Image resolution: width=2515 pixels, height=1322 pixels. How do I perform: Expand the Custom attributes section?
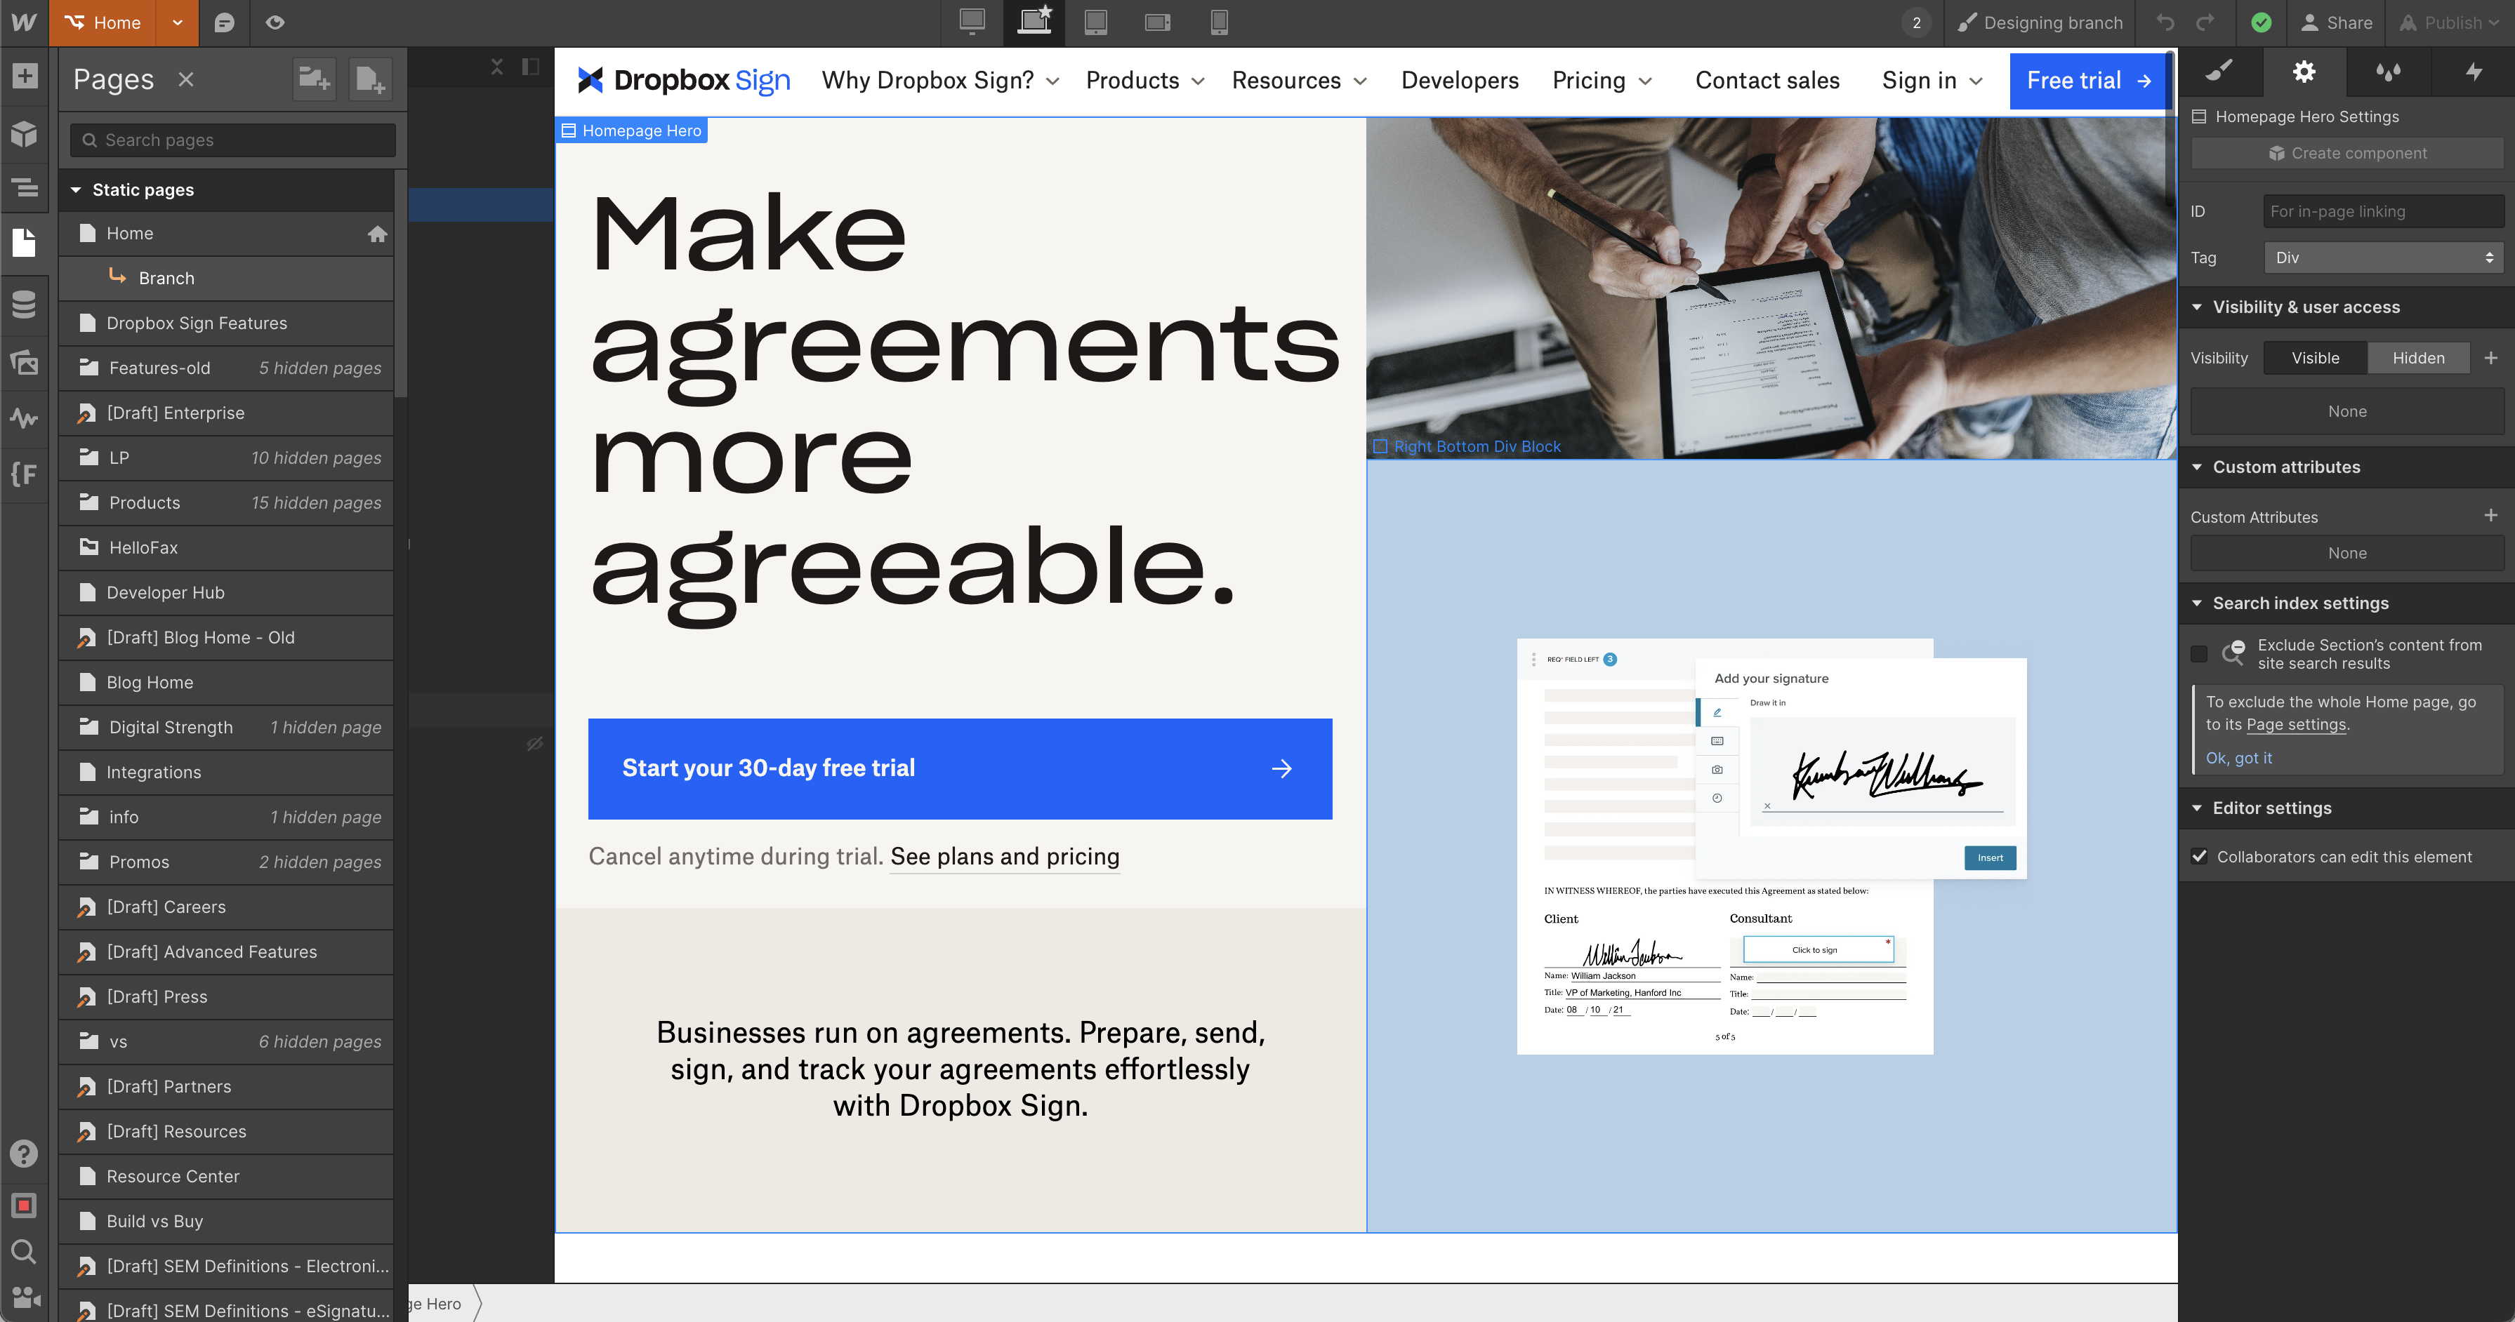[x=2285, y=466]
